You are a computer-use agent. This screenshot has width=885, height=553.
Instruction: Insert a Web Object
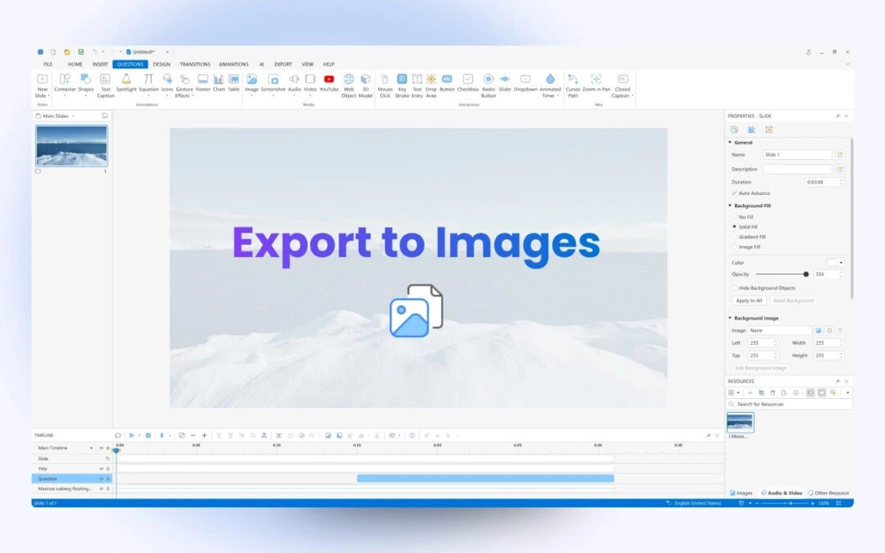click(x=348, y=86)
